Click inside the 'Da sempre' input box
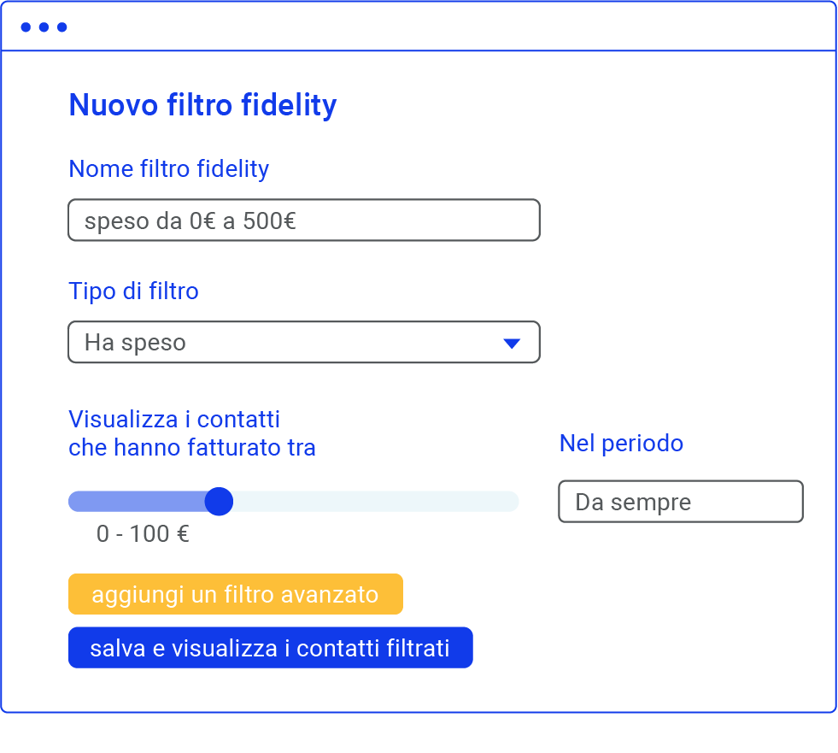 679,501
